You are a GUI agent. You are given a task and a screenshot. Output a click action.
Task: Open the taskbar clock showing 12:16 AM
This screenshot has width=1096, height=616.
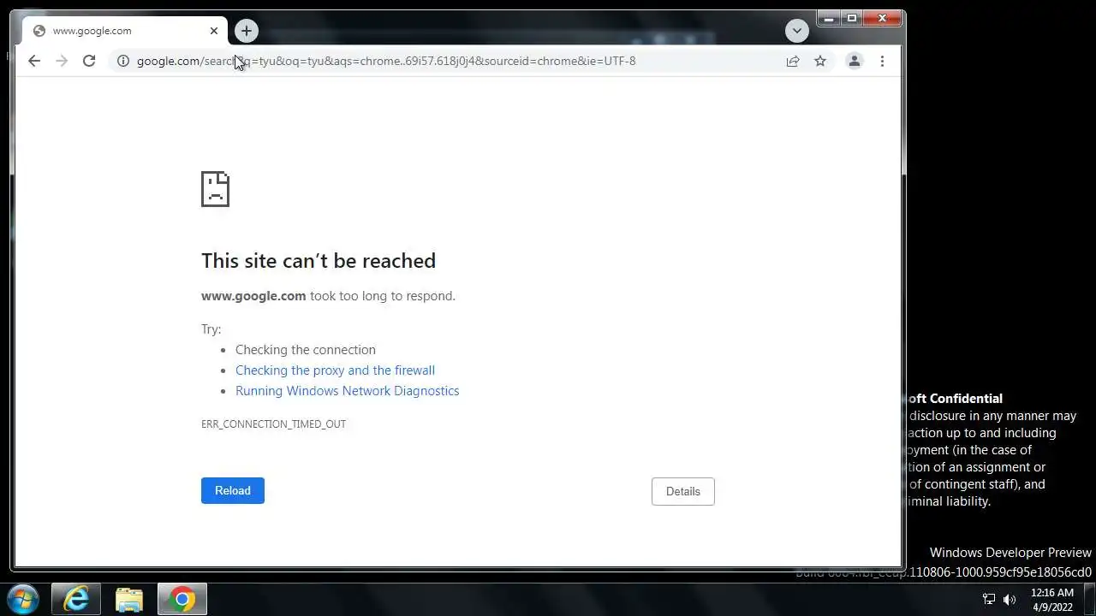[x=1052, y=600]
